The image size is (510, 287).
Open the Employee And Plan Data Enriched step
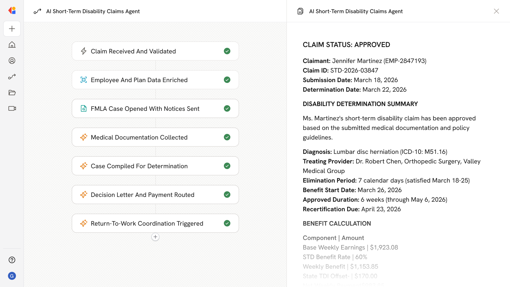tap(139, 80)
